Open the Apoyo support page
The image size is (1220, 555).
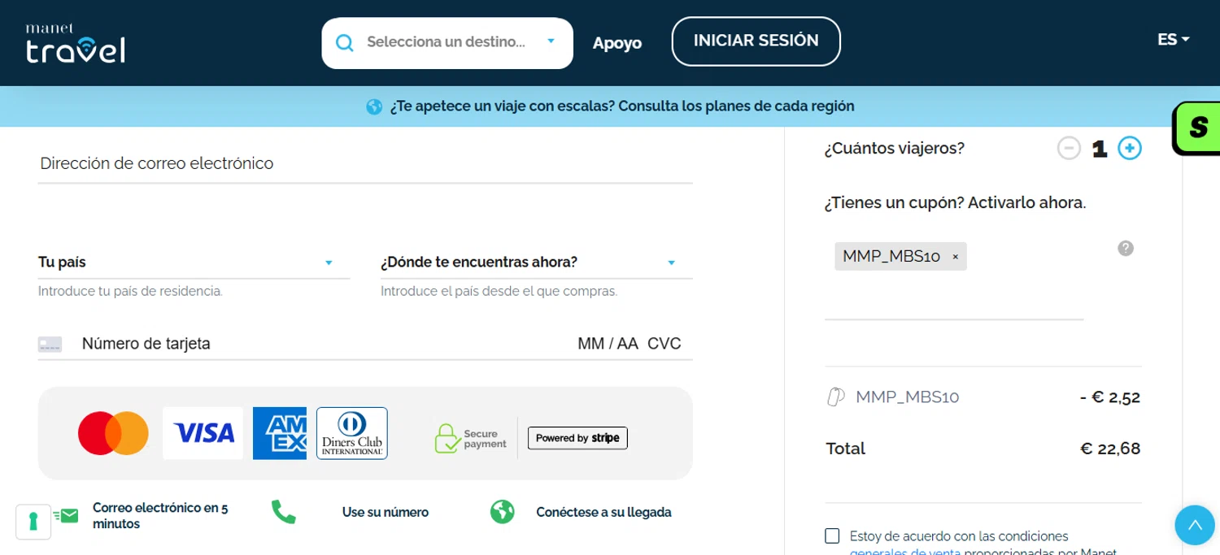617,43
